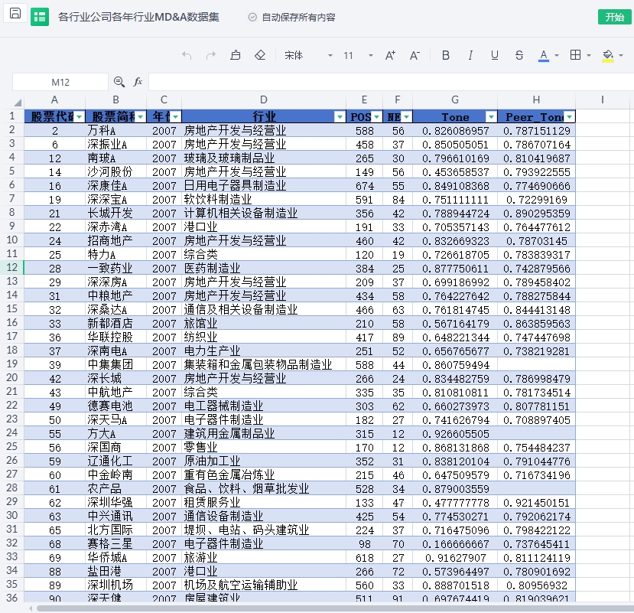
Task: Click the 自动保存所有内容 status label
Action: point(298,17)
